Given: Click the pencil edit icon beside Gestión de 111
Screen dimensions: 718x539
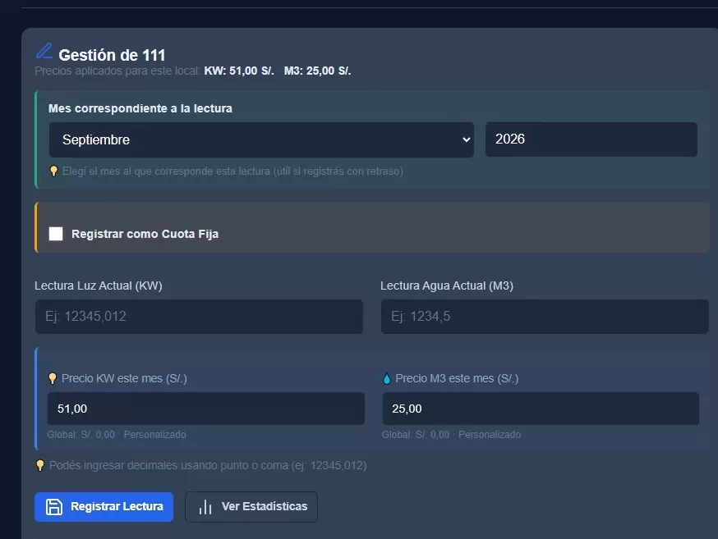Looking at the screenshot, I should click(x=44, y=51).
